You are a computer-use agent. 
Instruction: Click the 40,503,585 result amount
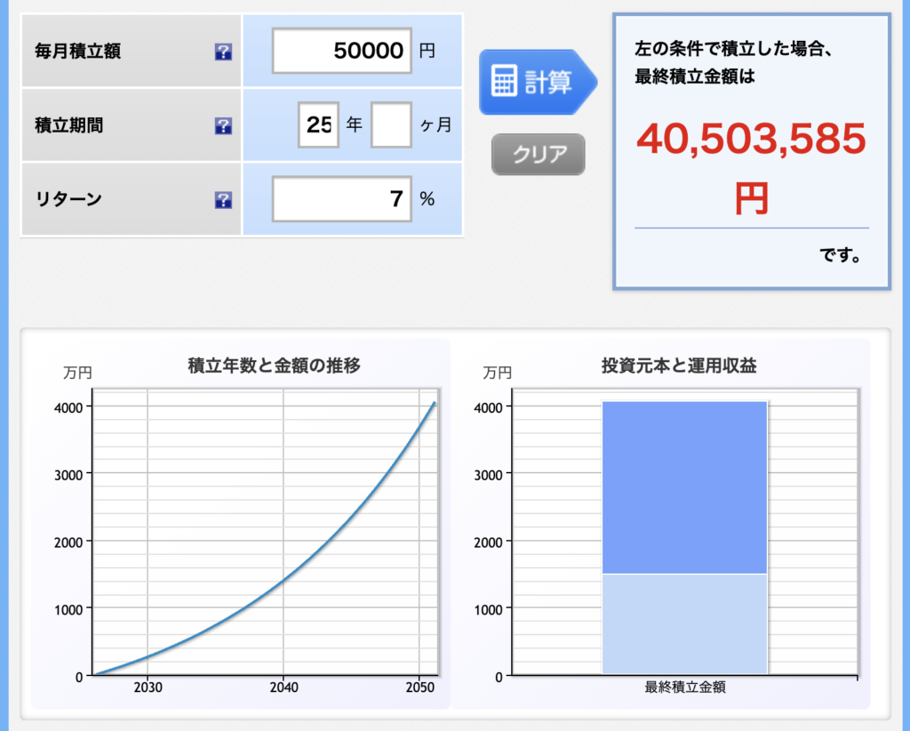click(751, 141)
